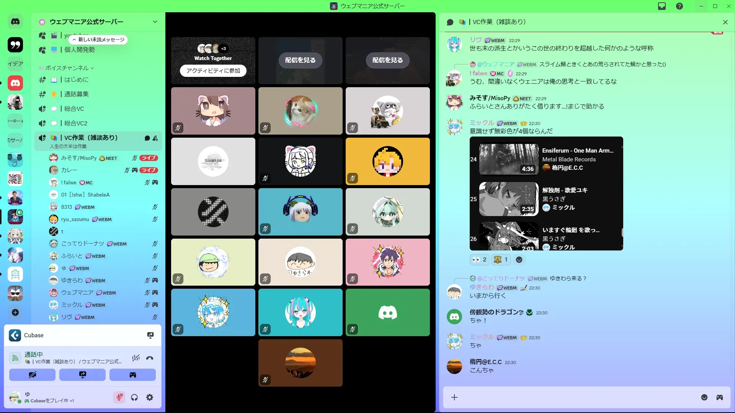Screen dimensions: 735x413
Task: Toggle noise suppression icon in call panel
Action: pyautogui.click(x=136, y=358)
